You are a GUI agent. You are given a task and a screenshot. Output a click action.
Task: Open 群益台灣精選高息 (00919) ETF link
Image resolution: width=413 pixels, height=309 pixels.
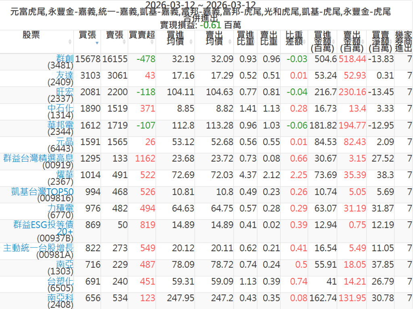pos(38,158)
